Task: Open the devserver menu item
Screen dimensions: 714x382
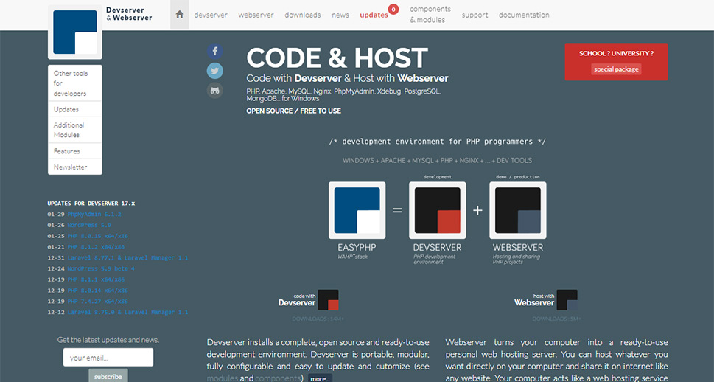Action: coord(211,15)
